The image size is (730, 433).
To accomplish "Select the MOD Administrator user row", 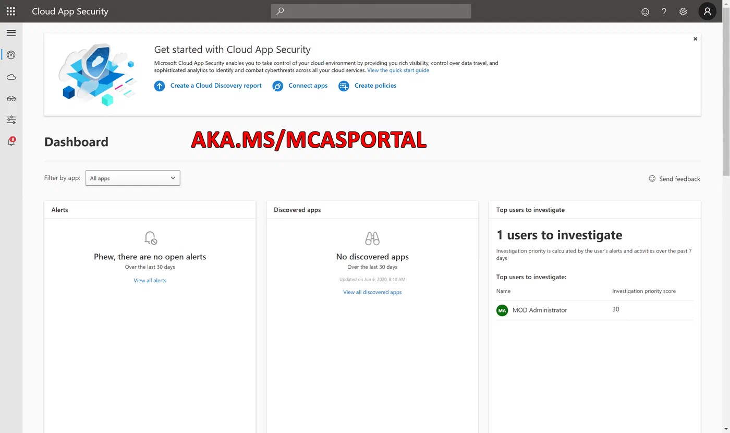I will 595,310.
